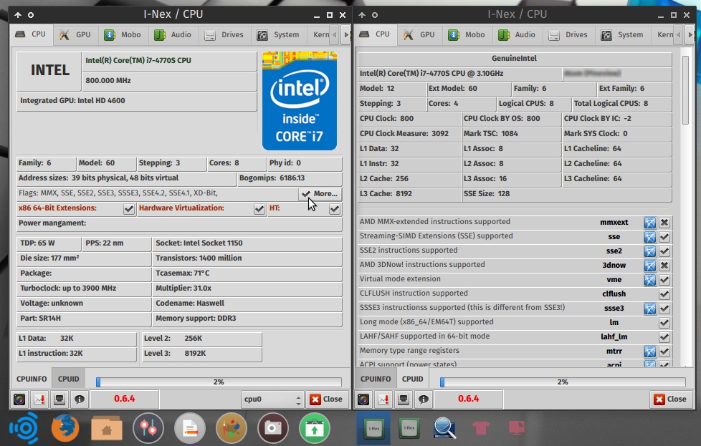Screen dimensions: 701x446
Task: Open the home folder file manager in the dock
Action: 106,428
